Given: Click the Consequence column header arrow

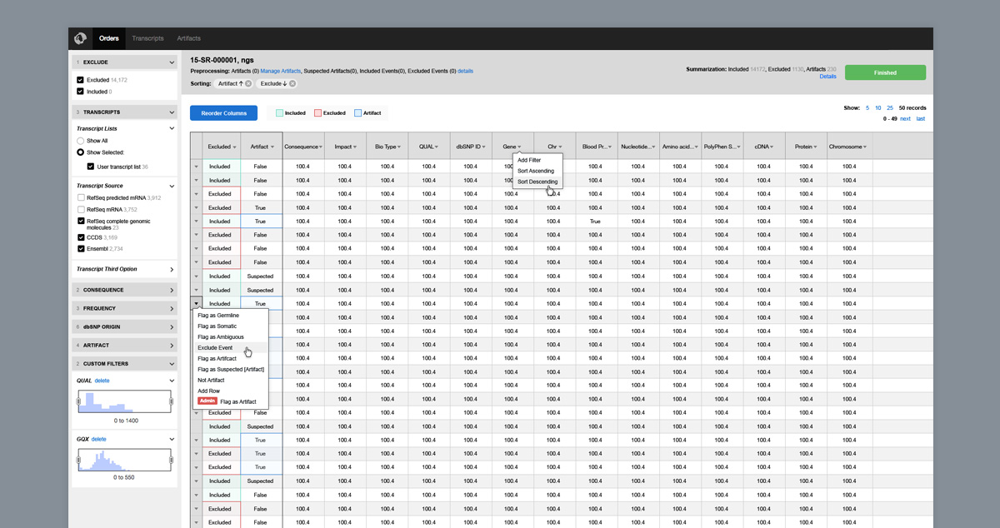Looking at the screenshot, I should point(321,147).
